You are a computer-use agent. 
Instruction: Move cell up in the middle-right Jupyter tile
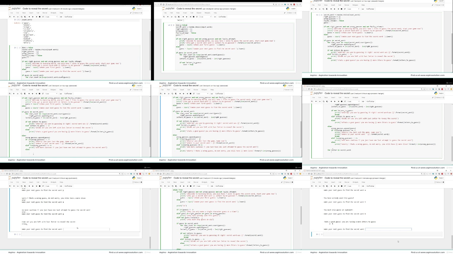331,101
